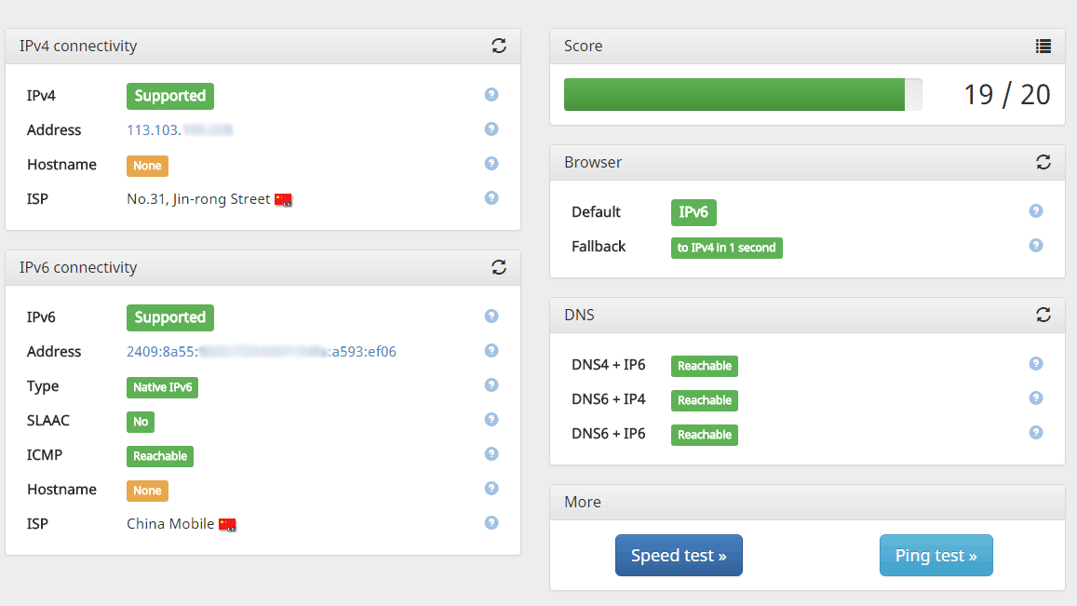1077x606 pixels.
Task: Click the Ping test button
Action: 936,556
